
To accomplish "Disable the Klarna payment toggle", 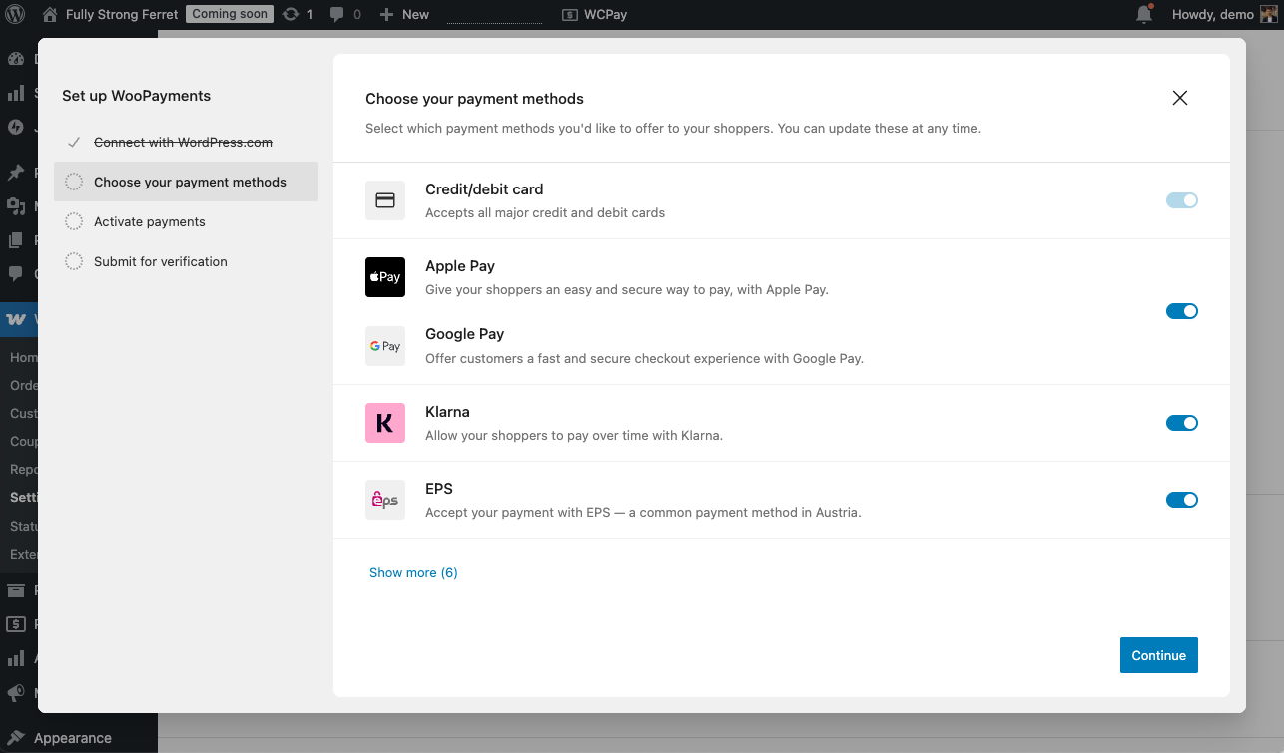I will pos(1181,423).
